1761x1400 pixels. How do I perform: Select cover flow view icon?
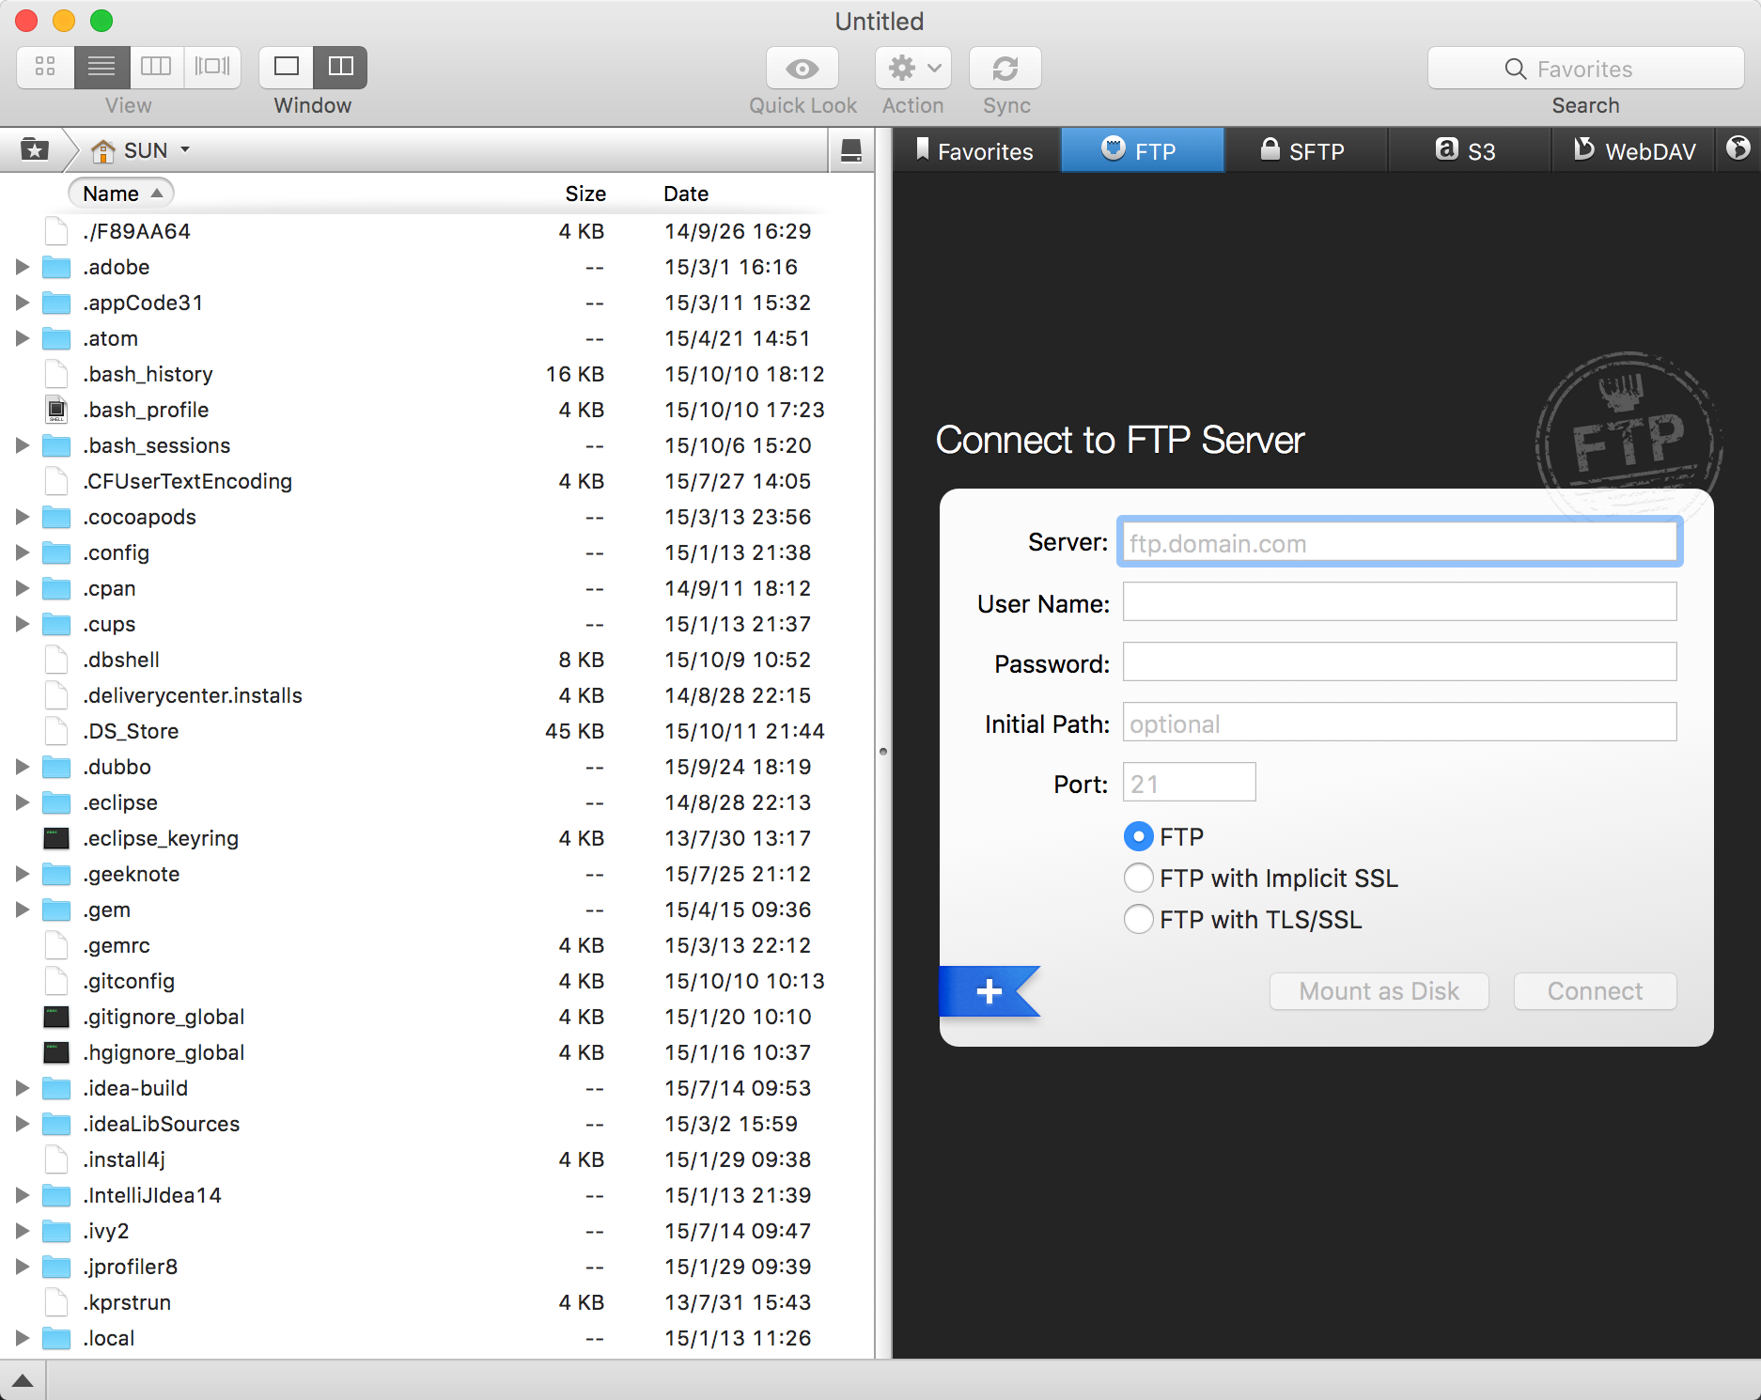coord(212,67)
